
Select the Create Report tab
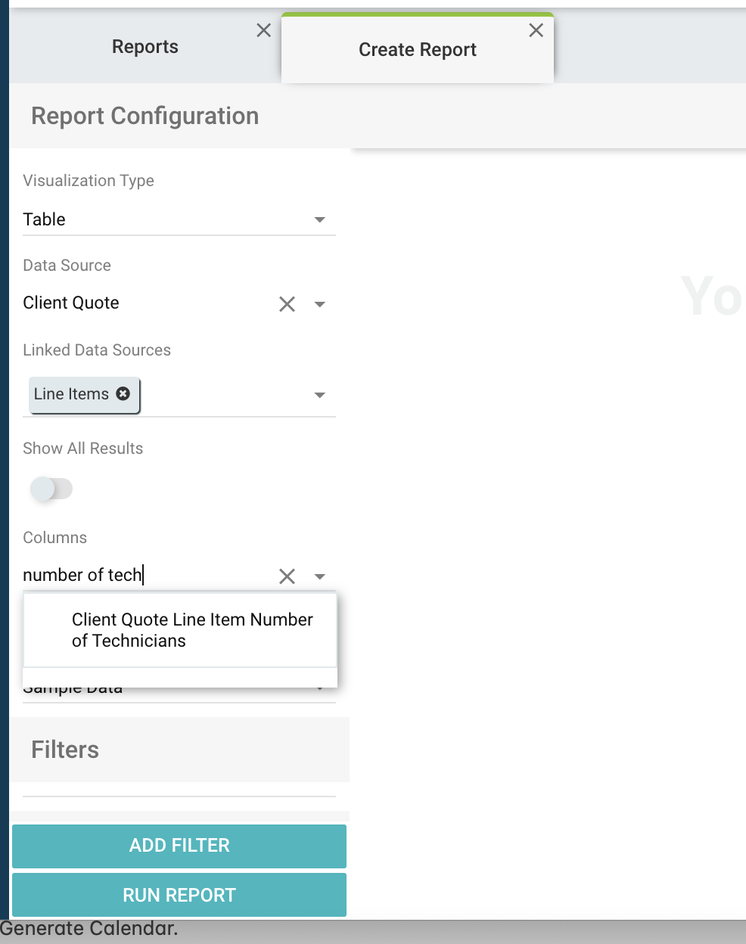coord(417,50)
